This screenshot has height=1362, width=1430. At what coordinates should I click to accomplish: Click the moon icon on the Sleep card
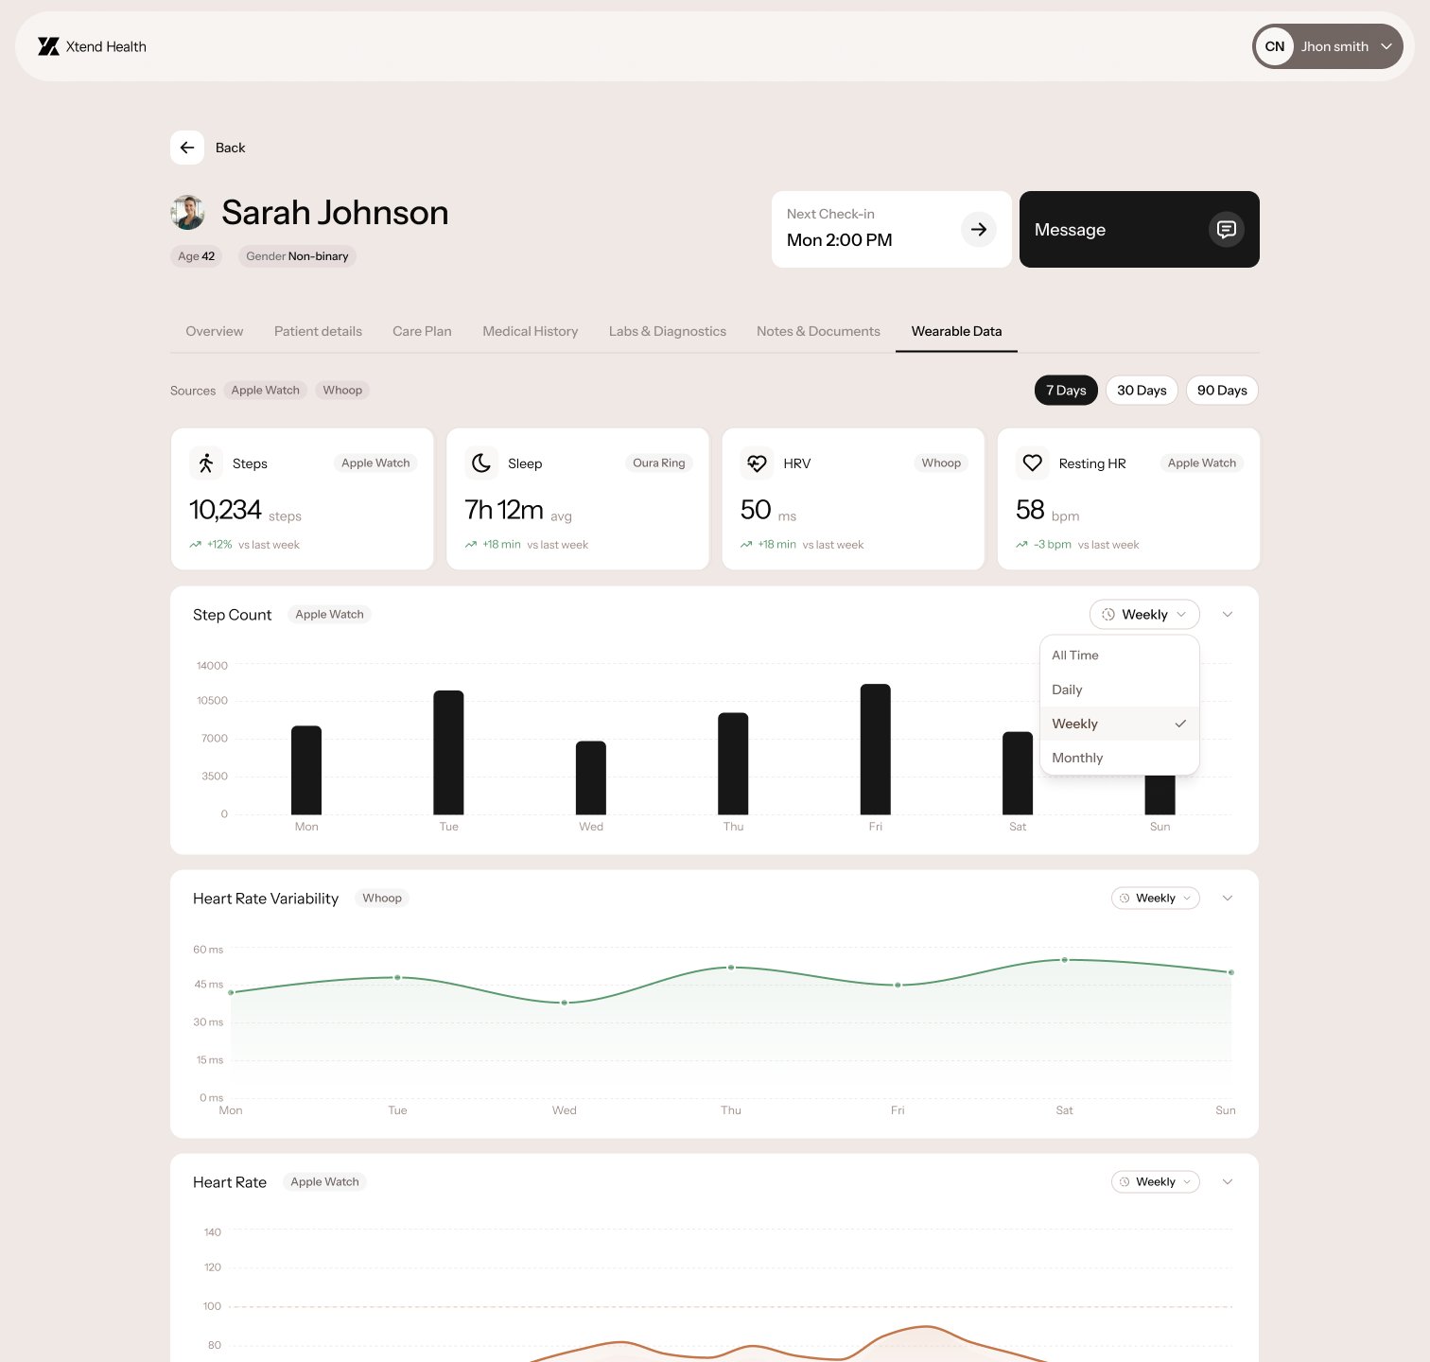480,463
